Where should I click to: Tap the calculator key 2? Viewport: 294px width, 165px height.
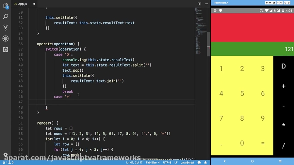click(242, 69)
